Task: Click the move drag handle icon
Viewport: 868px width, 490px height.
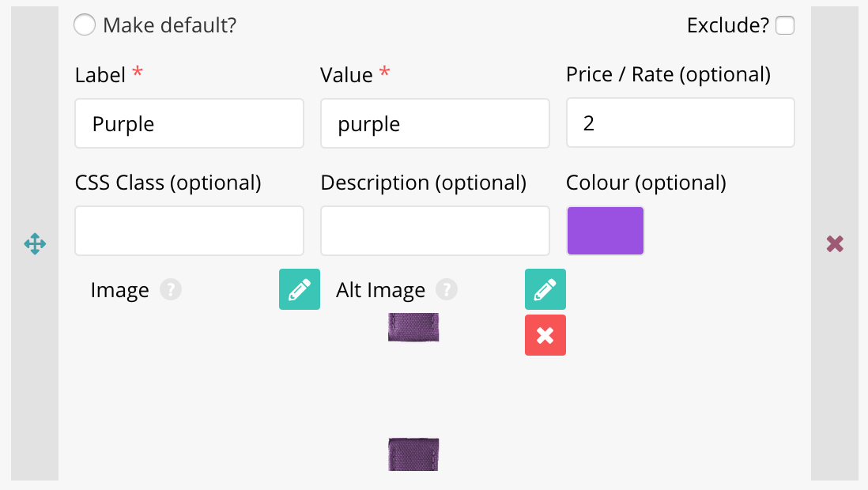Action: pyautogui.click(x=35, y=243)
